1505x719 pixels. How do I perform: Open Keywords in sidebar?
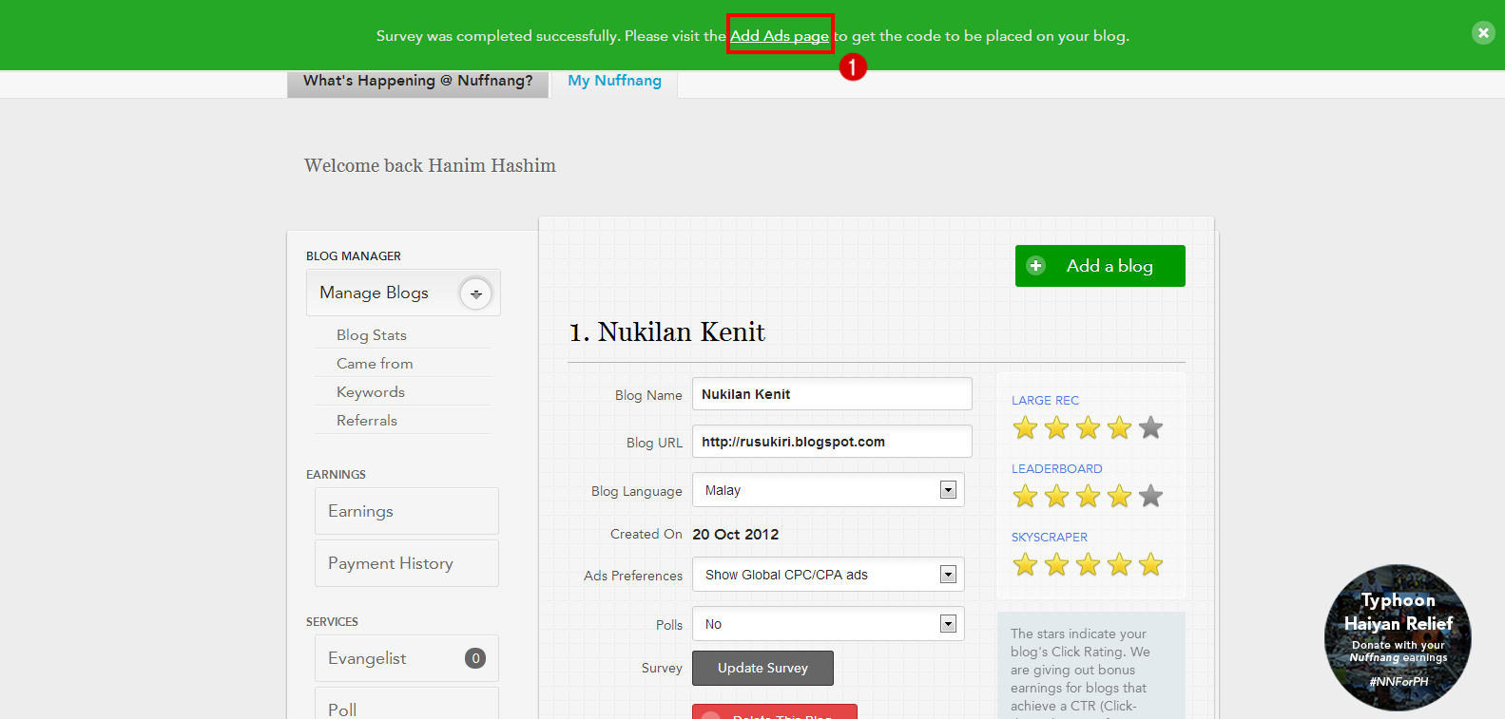(370, 392)
